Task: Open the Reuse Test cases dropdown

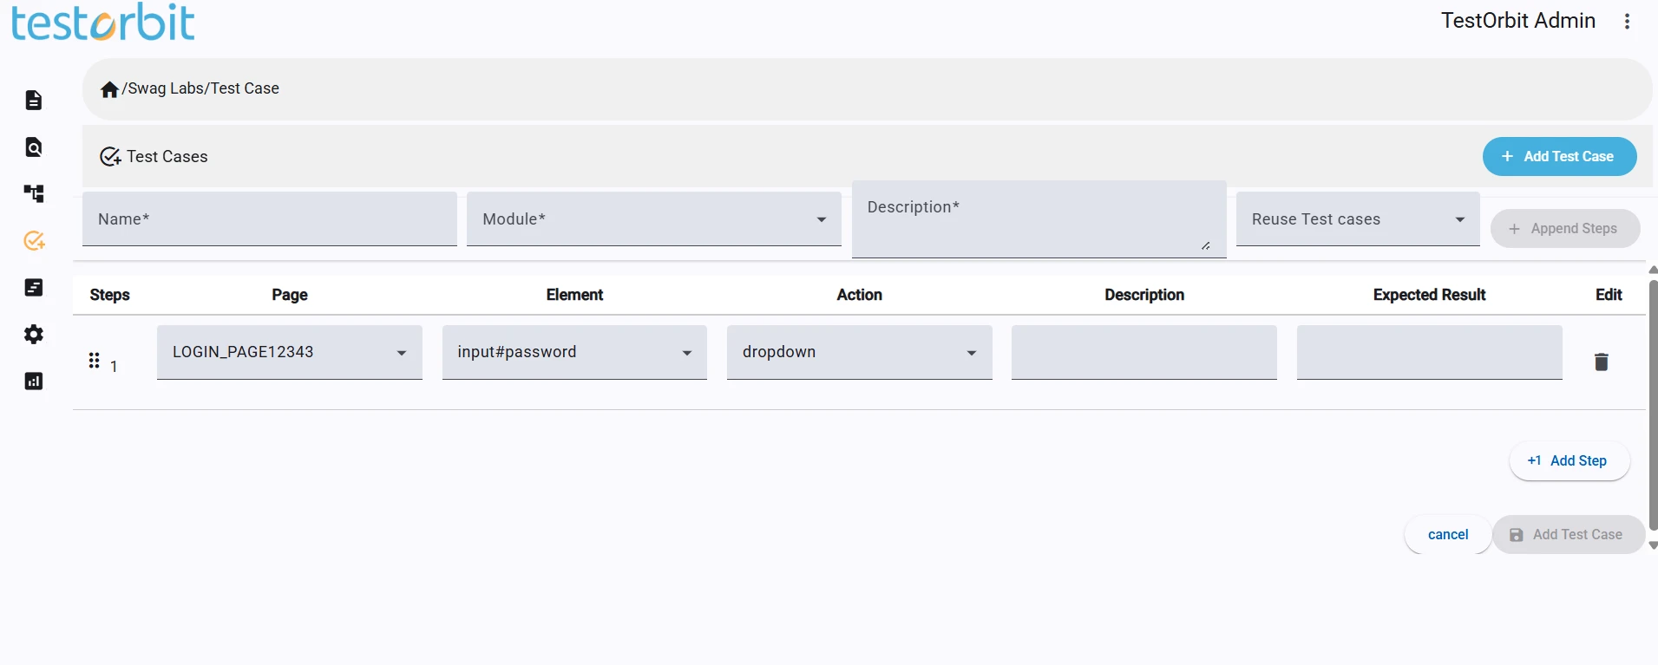Action: [1358, 219]
